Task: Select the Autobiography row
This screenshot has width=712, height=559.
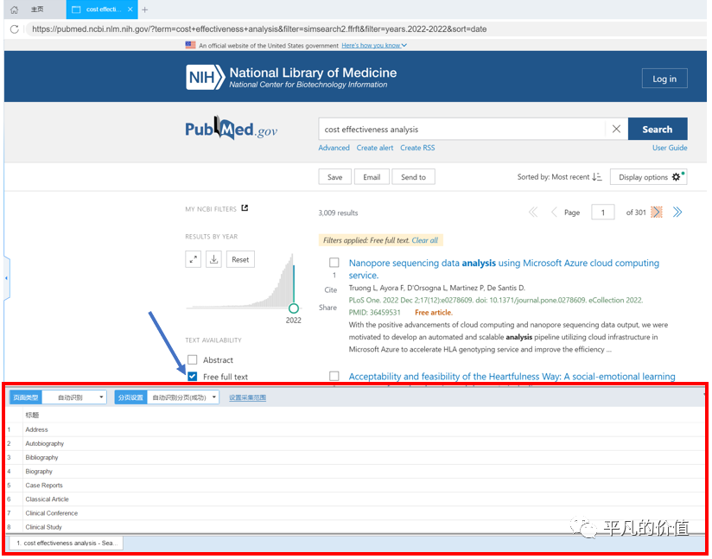Action: (x=356, y=444)
